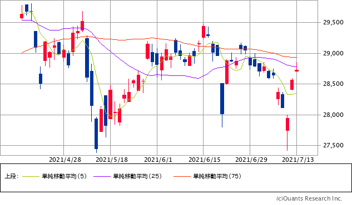
Task: Click the last red candlestick at 2021/7/13
Action: coord(296,71)
